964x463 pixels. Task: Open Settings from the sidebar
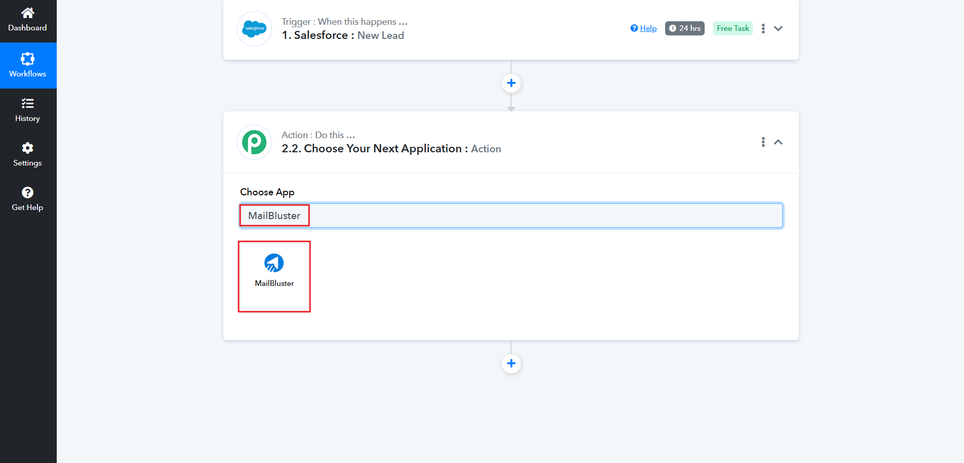pyautogui.click(x=28, y=155)
